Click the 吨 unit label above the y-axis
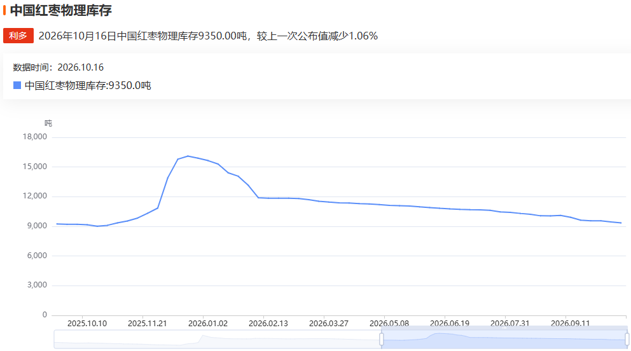The height and width of the screenshot is (351, 631). pos(48,123)
